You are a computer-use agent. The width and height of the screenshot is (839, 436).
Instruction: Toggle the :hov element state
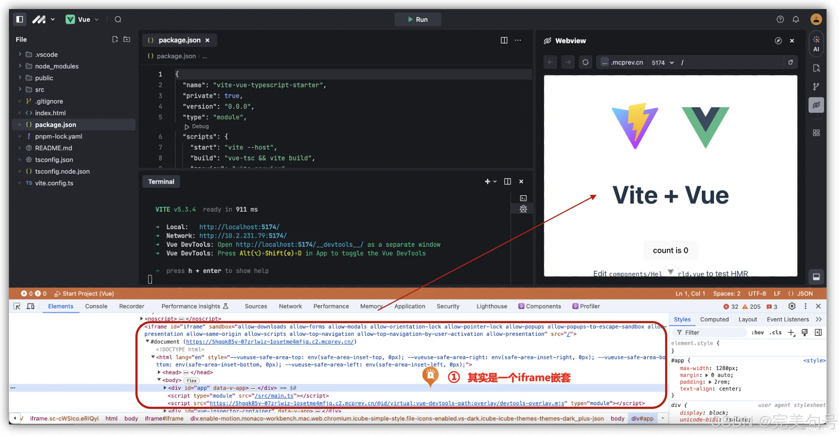(x=757, y=332)
